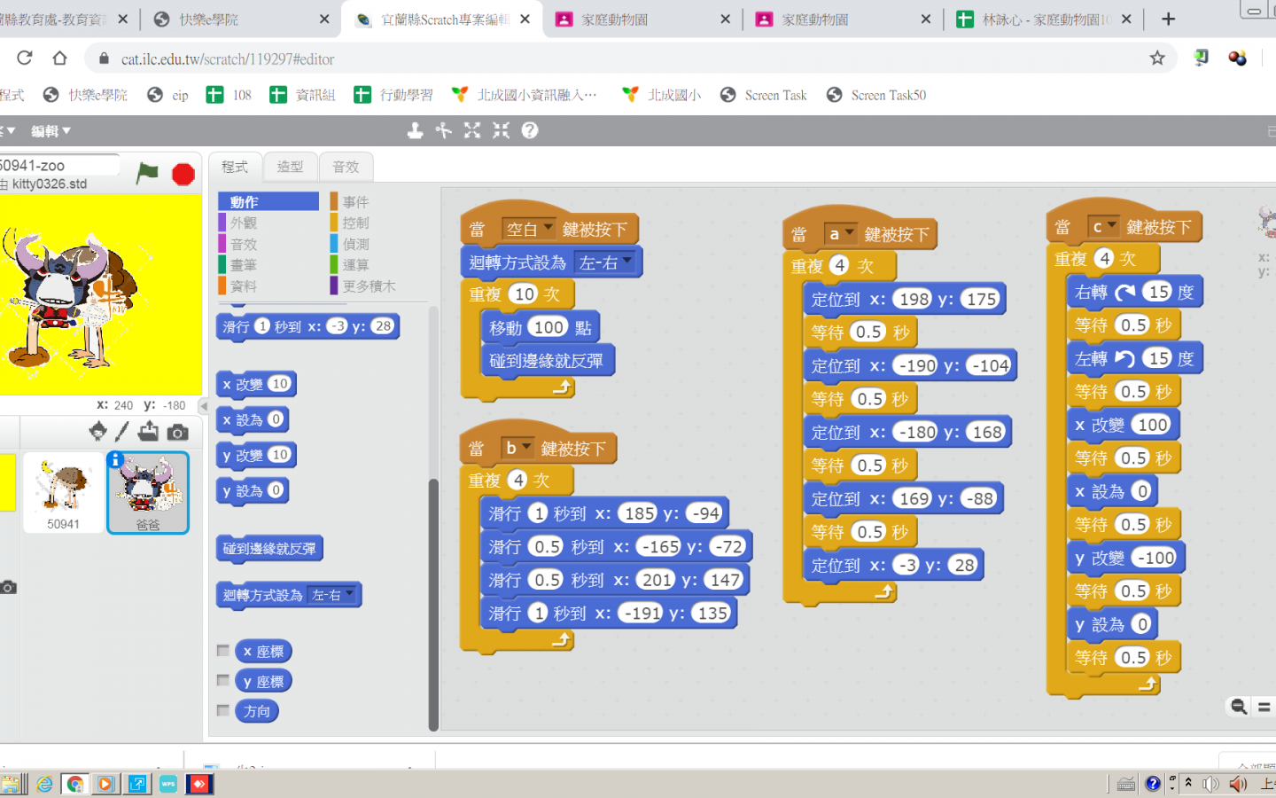Switch to the 音效 sounds tab
Viewport: 1276px width, 798px height.
click(x=346, y=167)
